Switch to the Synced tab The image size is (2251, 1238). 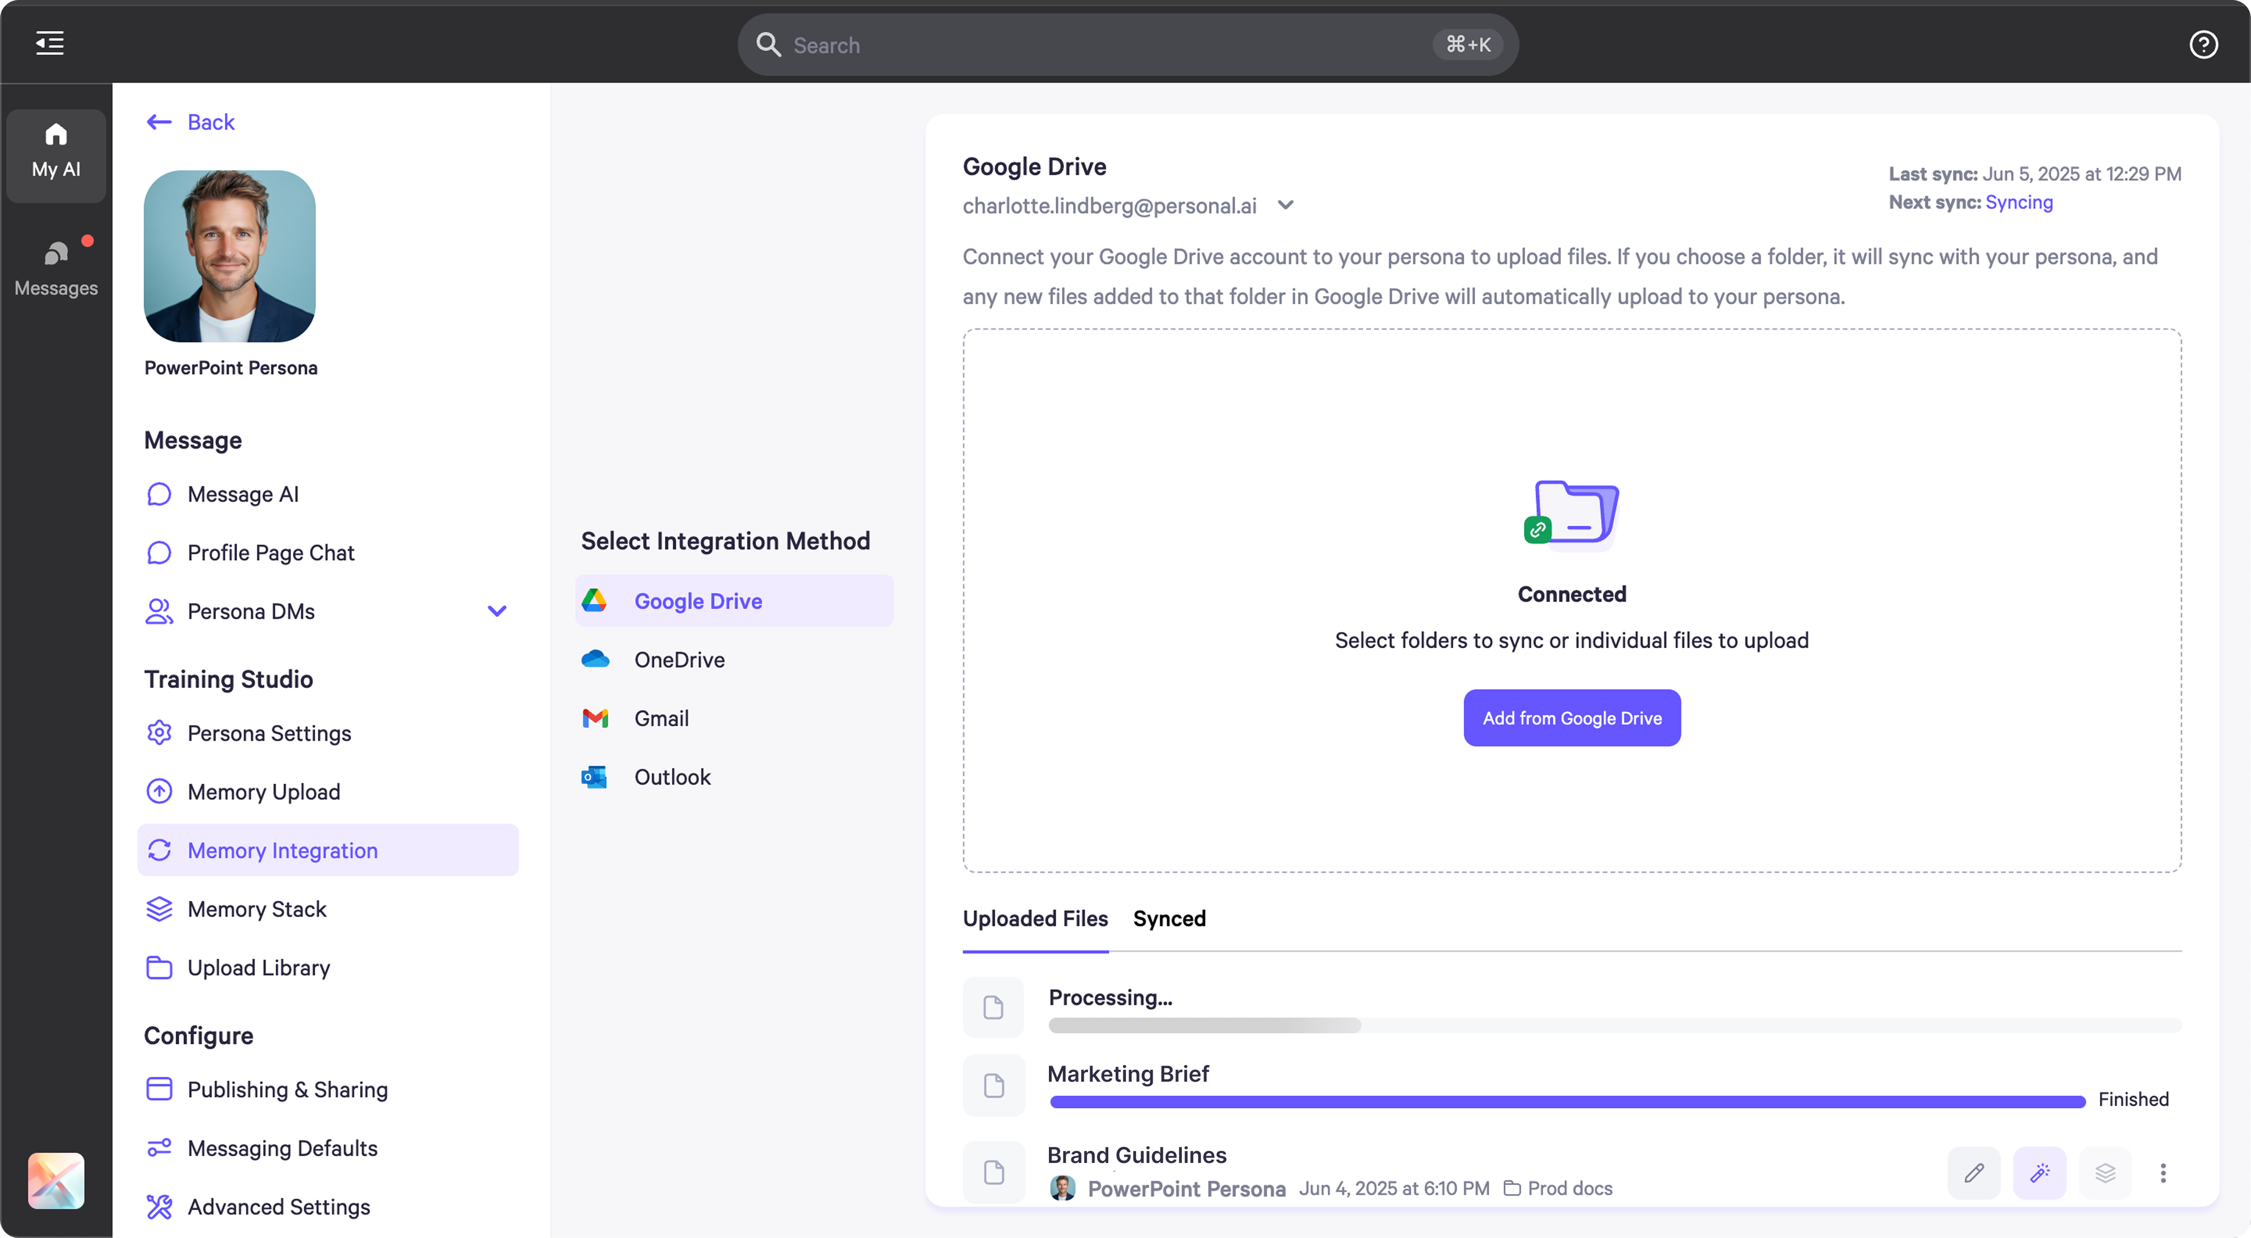click(x=1170, y=918)
